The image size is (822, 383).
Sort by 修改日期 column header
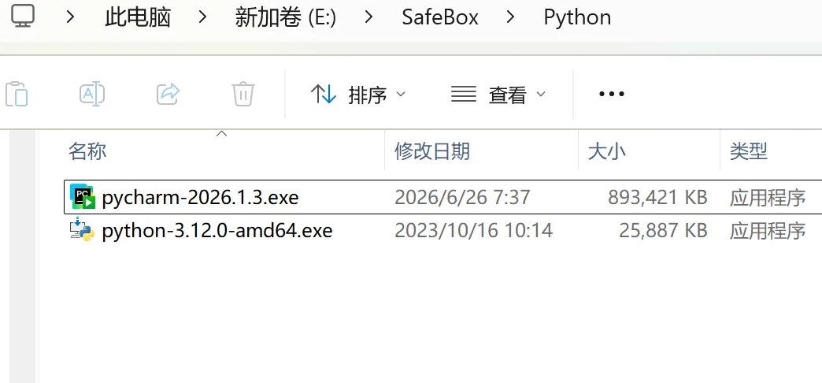[432, 151]
